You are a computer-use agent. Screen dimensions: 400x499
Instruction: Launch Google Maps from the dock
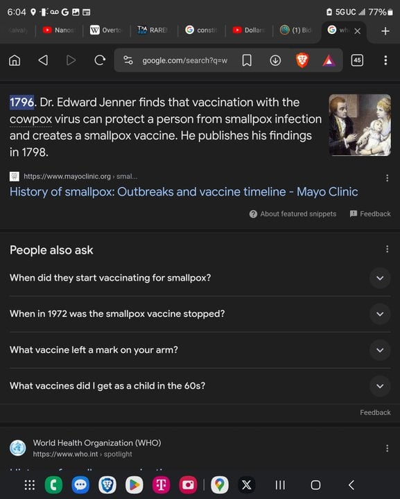(x=220, y=484)
